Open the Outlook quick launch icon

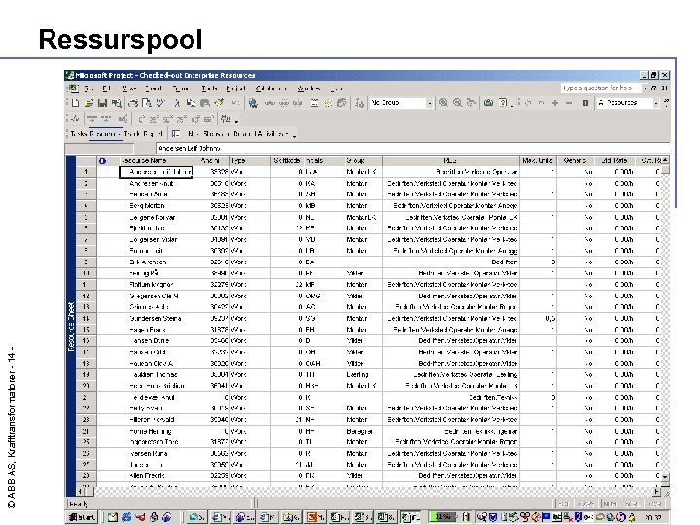[113, 517]
